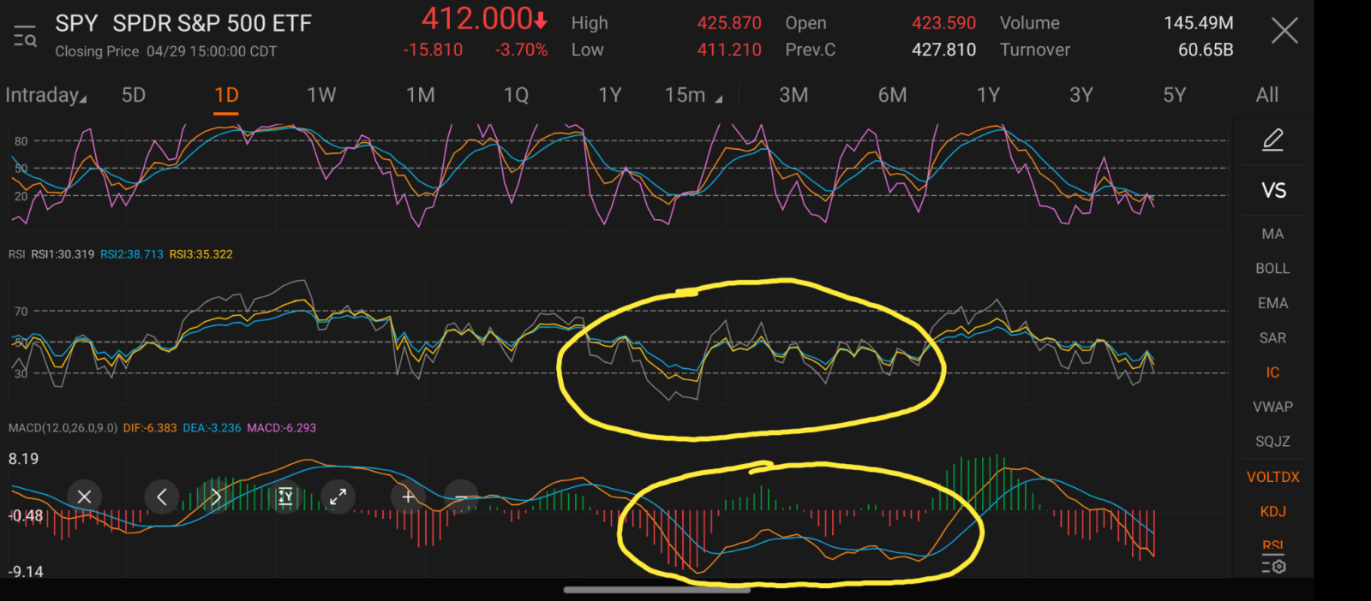Select the 1Y tab beside 1Q

tap(610, 95)
